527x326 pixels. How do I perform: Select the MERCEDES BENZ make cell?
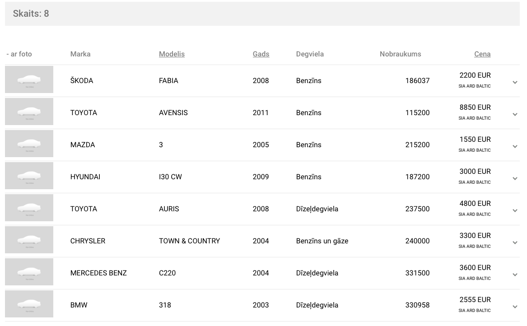98,273
